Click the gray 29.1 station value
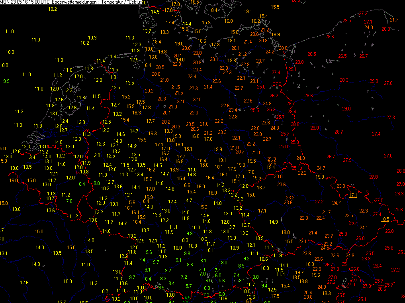This screenshot has width=405, height=303. pyautogui.click(x=292, y=69)
